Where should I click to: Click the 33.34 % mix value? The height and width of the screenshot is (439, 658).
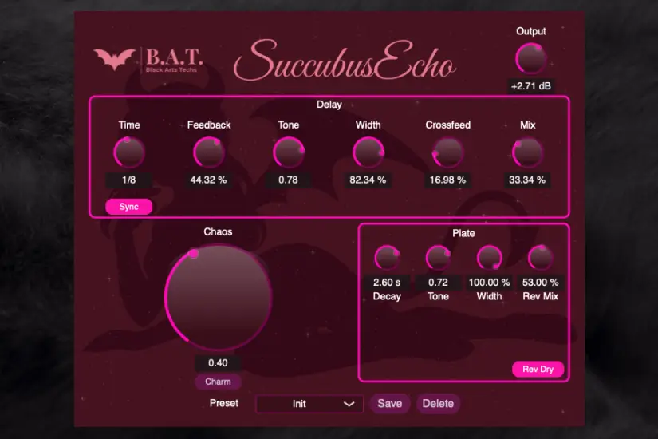[x=527, y=180]
